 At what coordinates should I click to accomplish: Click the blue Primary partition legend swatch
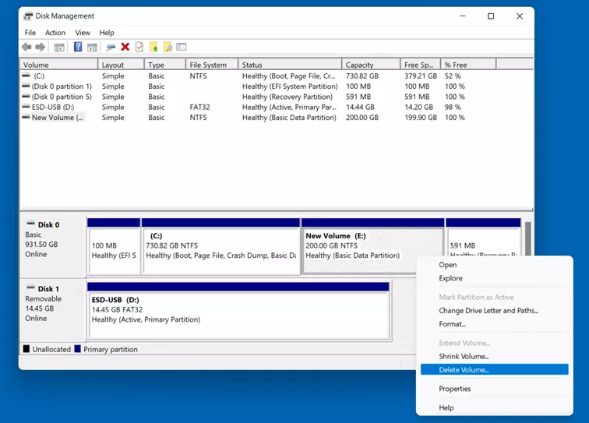pos(78,349)
